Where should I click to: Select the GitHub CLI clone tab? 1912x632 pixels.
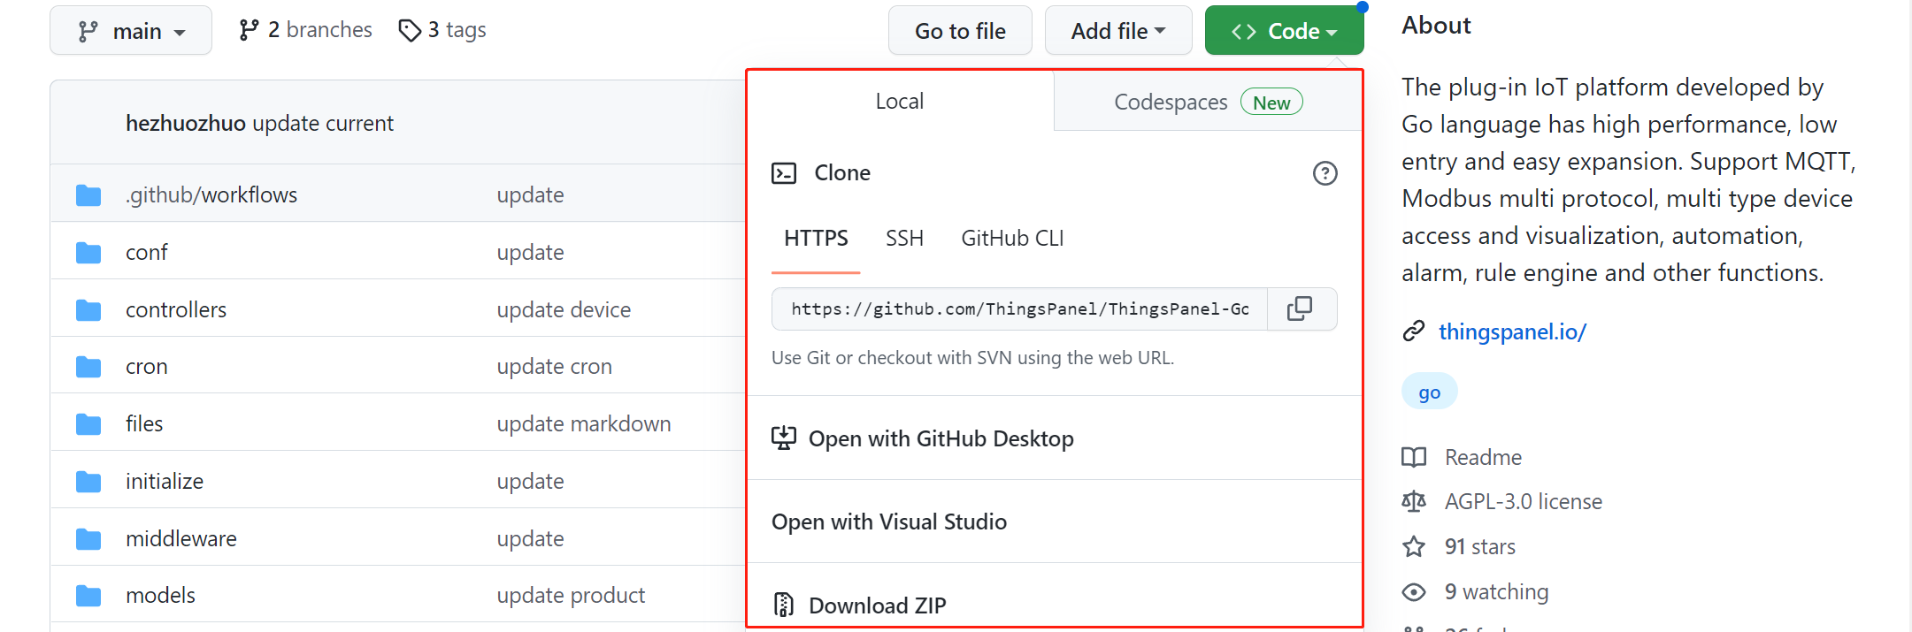[x=1012, y=239]
